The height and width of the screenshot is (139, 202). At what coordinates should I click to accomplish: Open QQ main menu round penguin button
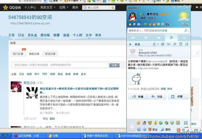point(132,127)
